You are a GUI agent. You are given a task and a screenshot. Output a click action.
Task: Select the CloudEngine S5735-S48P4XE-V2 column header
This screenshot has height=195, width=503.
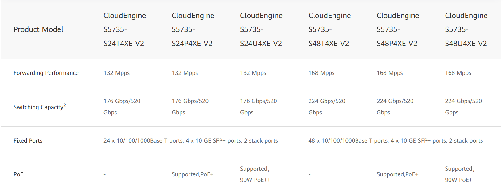(398, 29)
